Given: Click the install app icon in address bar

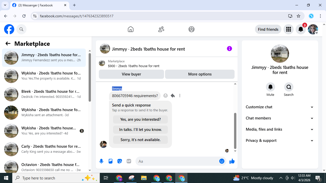Looking at the screenshot, I should tap(290, 16).
